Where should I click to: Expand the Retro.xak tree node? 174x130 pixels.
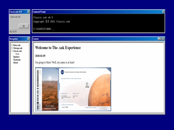pyautogui.click(x=12, y=45)
